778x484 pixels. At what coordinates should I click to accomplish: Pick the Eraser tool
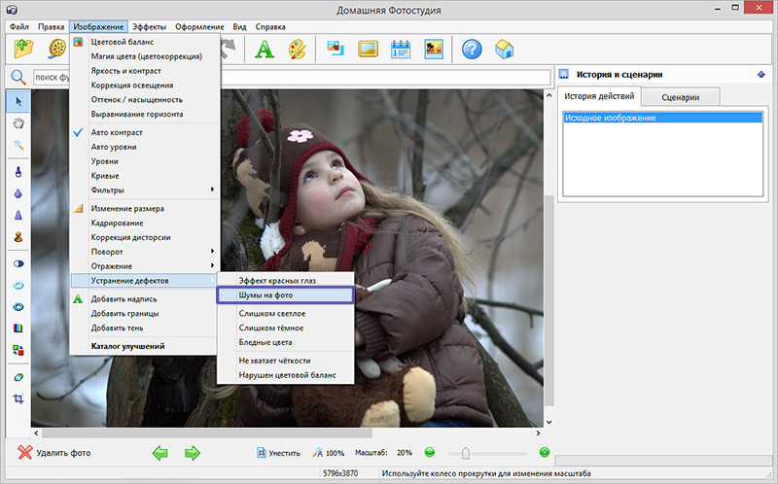(x=18, y=376)
